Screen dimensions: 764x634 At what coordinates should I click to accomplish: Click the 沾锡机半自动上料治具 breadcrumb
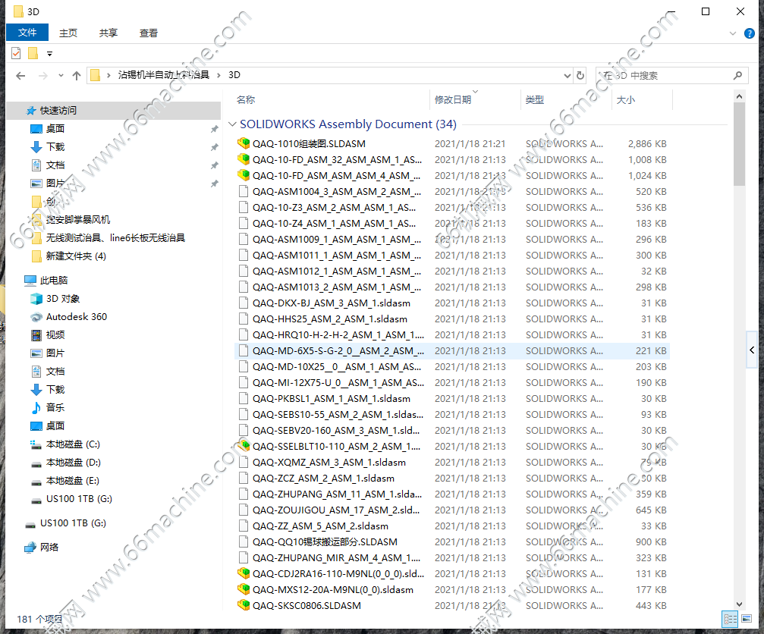click(164, 75)
